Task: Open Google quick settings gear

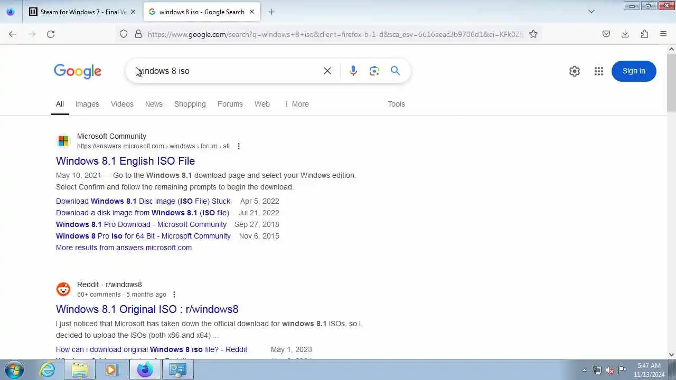Action: click(575, 71)
